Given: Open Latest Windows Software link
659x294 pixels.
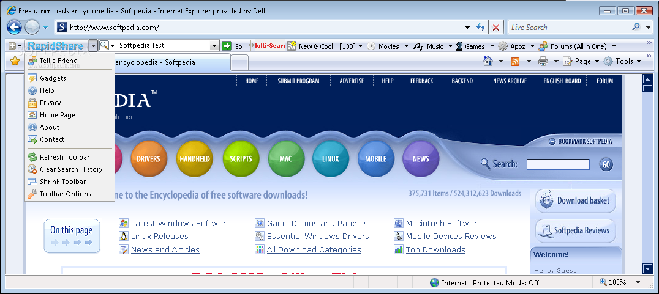Looking at the screenshot, I should tap(181, 224).
